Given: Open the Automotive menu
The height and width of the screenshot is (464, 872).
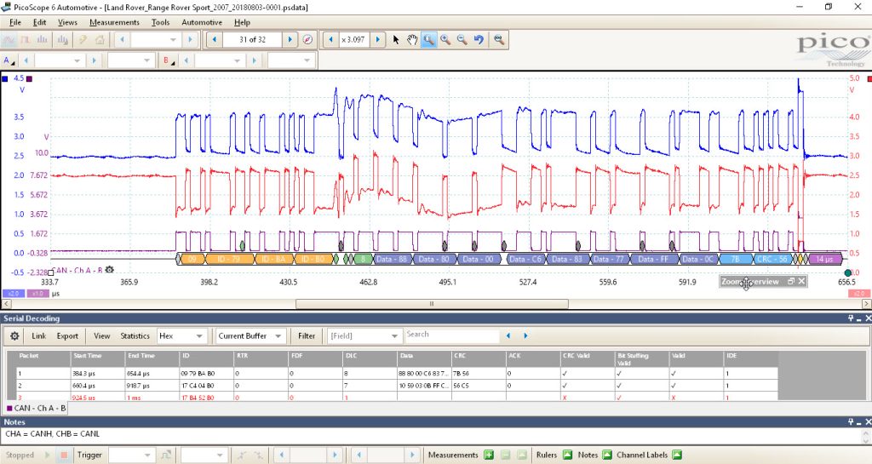Looking at the screenshot, I should (202, 22).
